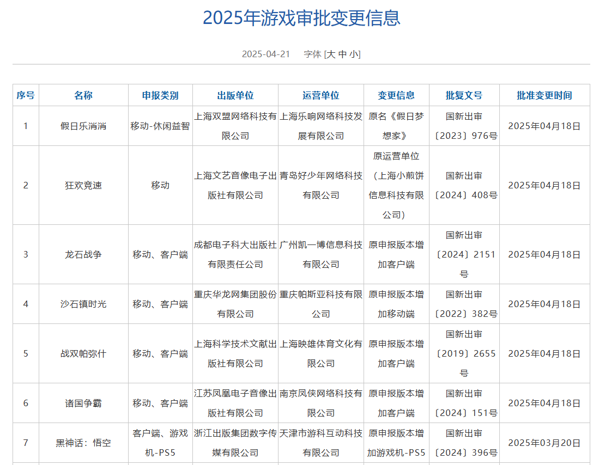Click the 批准变更时间 column header
599x465 pixels.
pyautogui.click(x=544, y=95)
